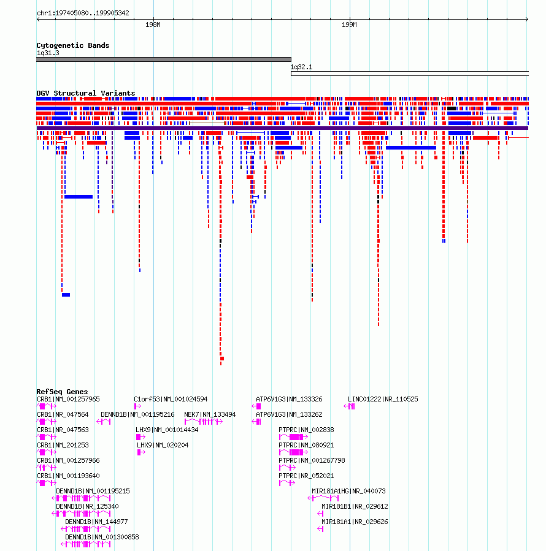Screen dimensions: 546x551
Task: Click the ATP6V1G3|NM_133262 gene label
Action: coord(289,415)
